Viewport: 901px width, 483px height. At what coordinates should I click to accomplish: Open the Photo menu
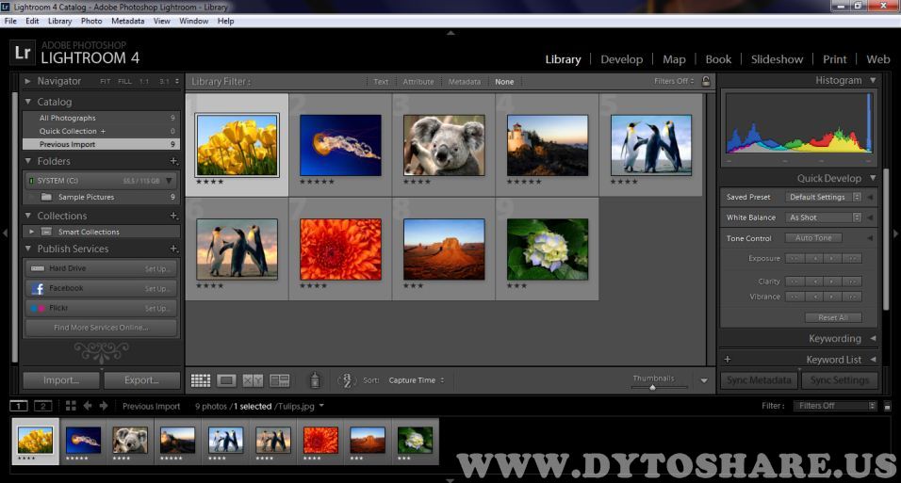91,22
